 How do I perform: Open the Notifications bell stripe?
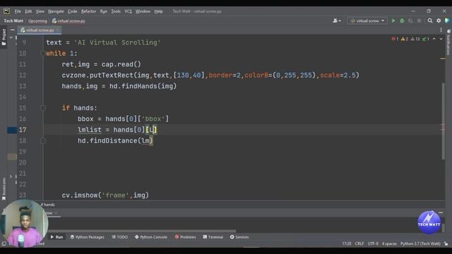448,42
